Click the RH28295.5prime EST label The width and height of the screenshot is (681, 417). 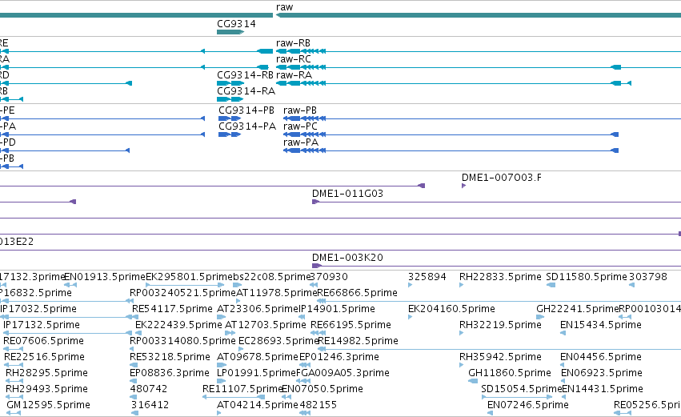[x=47, y=373]
